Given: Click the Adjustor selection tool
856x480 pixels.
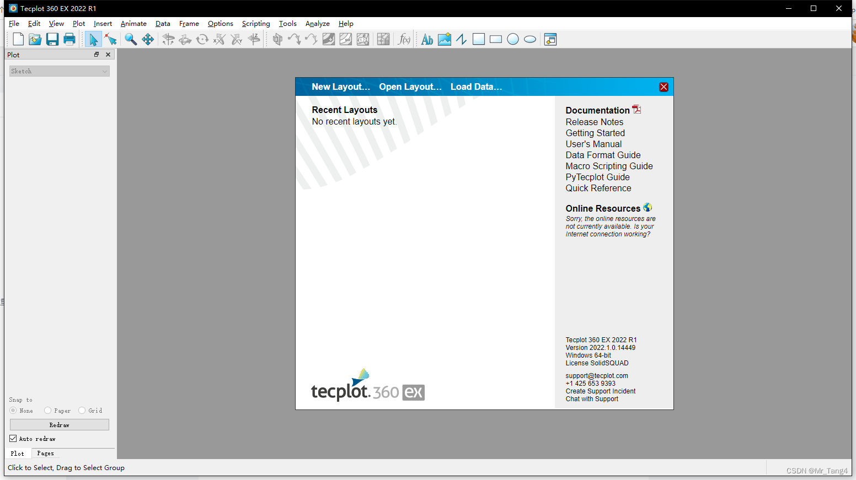Looking at the screenshot, I should coord(110,39).
